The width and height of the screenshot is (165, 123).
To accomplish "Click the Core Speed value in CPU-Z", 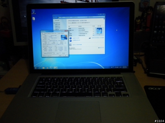I will [50, 47].
